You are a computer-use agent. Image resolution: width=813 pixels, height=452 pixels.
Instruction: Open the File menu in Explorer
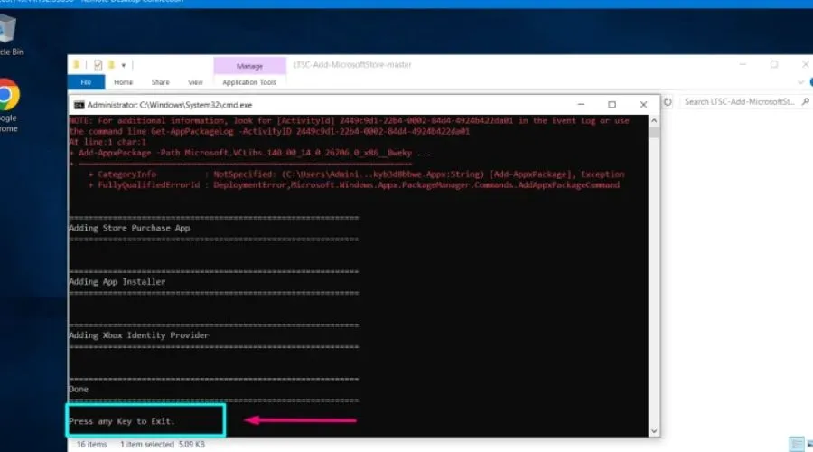coord(87,82)
